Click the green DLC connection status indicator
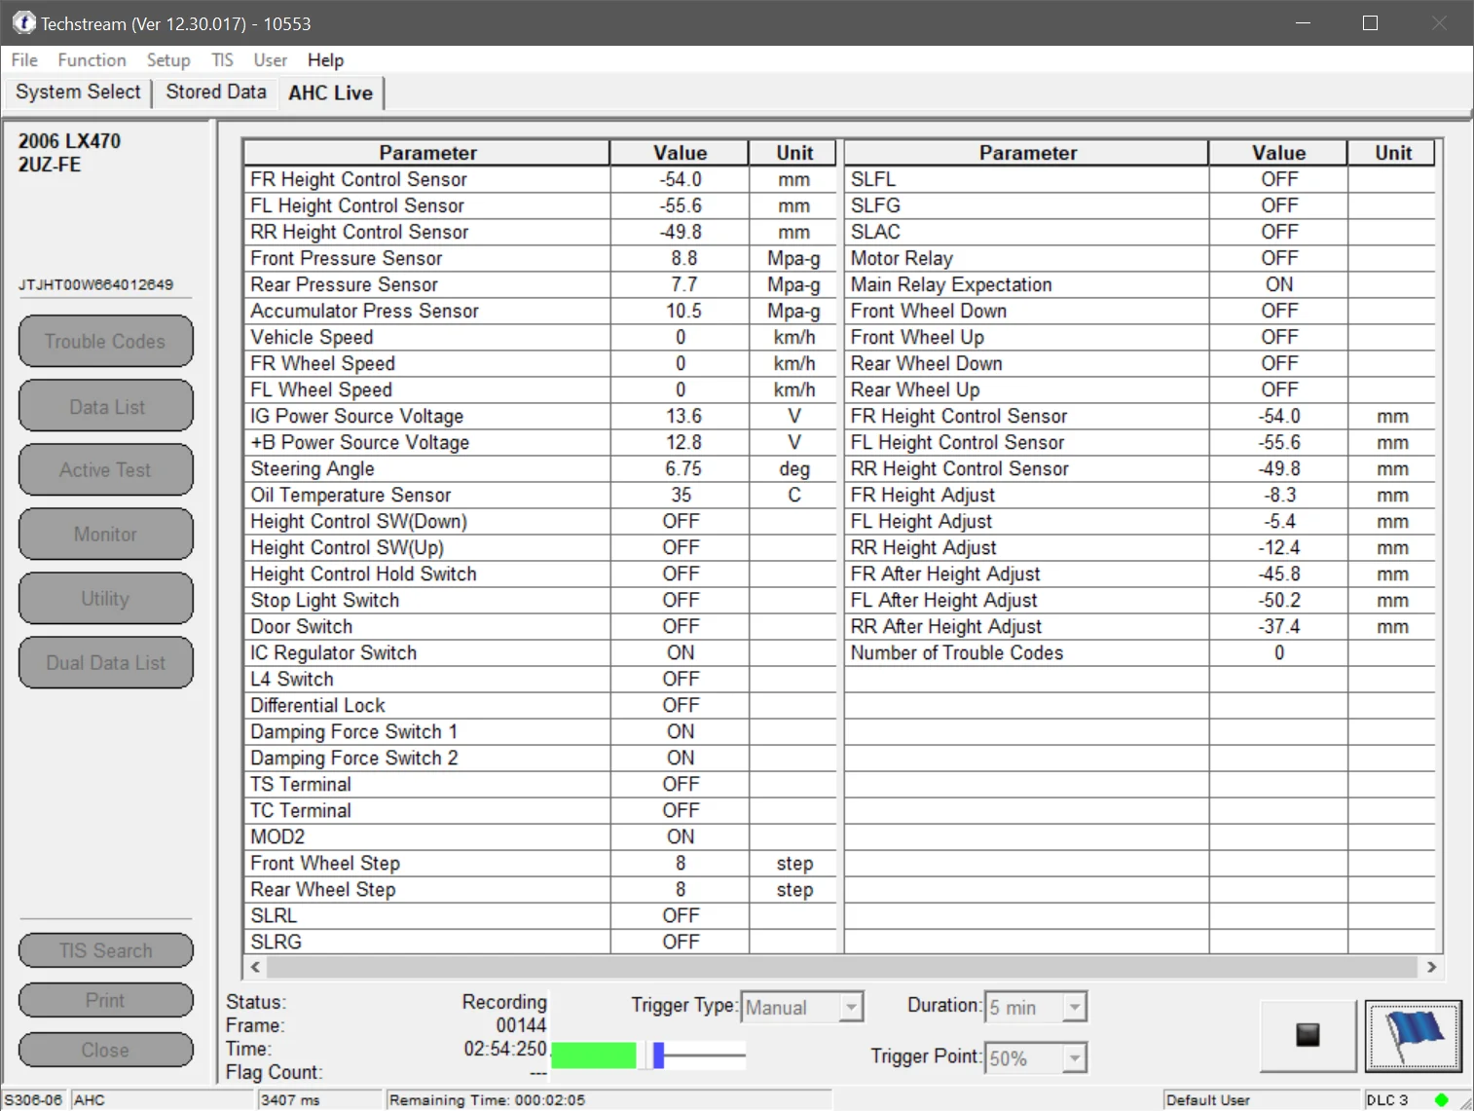The height and width of the screenshot is (1111, 1474). tap(1441, 1099)
